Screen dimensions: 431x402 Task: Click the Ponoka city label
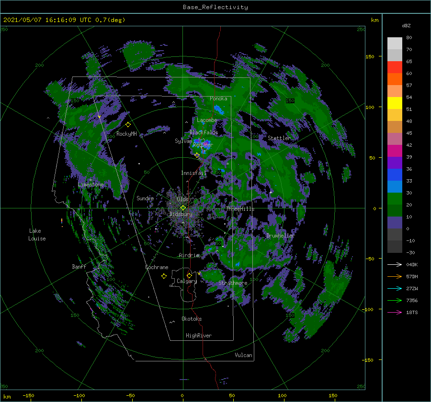click(218, 98)
